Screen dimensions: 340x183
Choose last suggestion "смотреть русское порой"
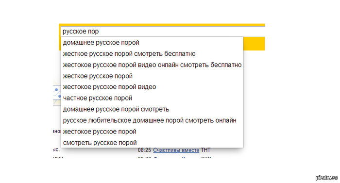(152, 143)
